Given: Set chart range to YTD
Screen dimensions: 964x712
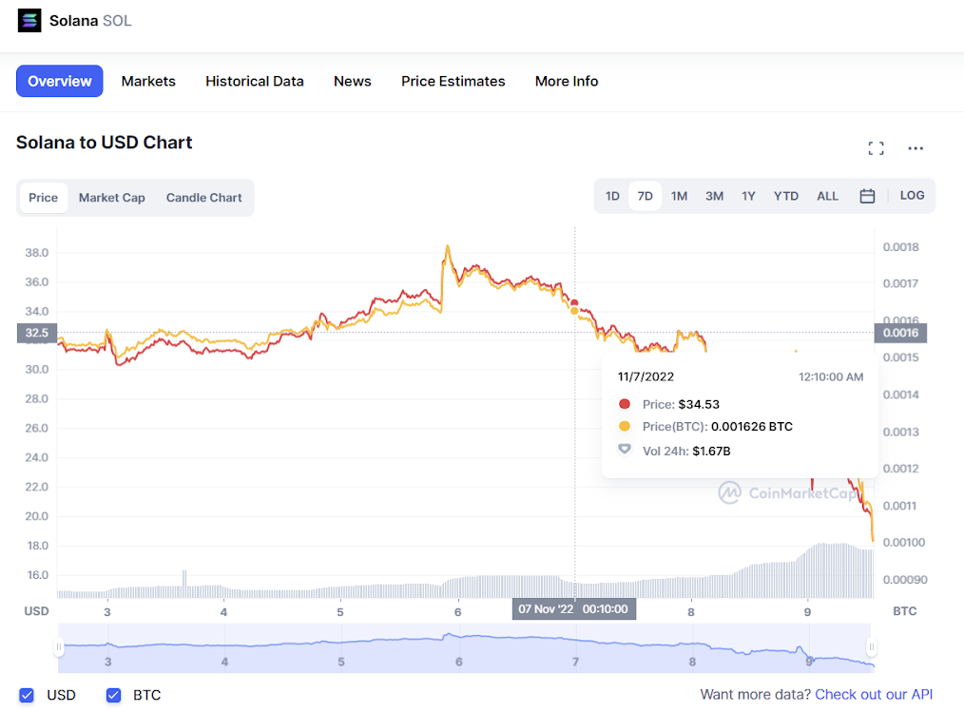Looking at the screenshot, I should tap(785, 196).
